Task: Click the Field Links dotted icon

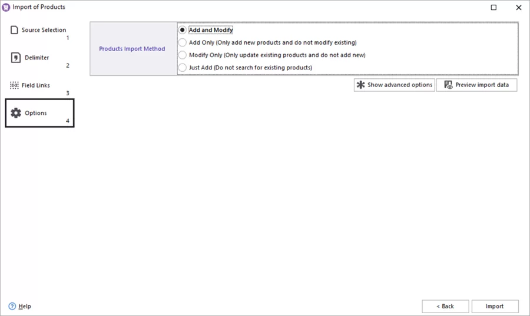Action: coord(15,85)
